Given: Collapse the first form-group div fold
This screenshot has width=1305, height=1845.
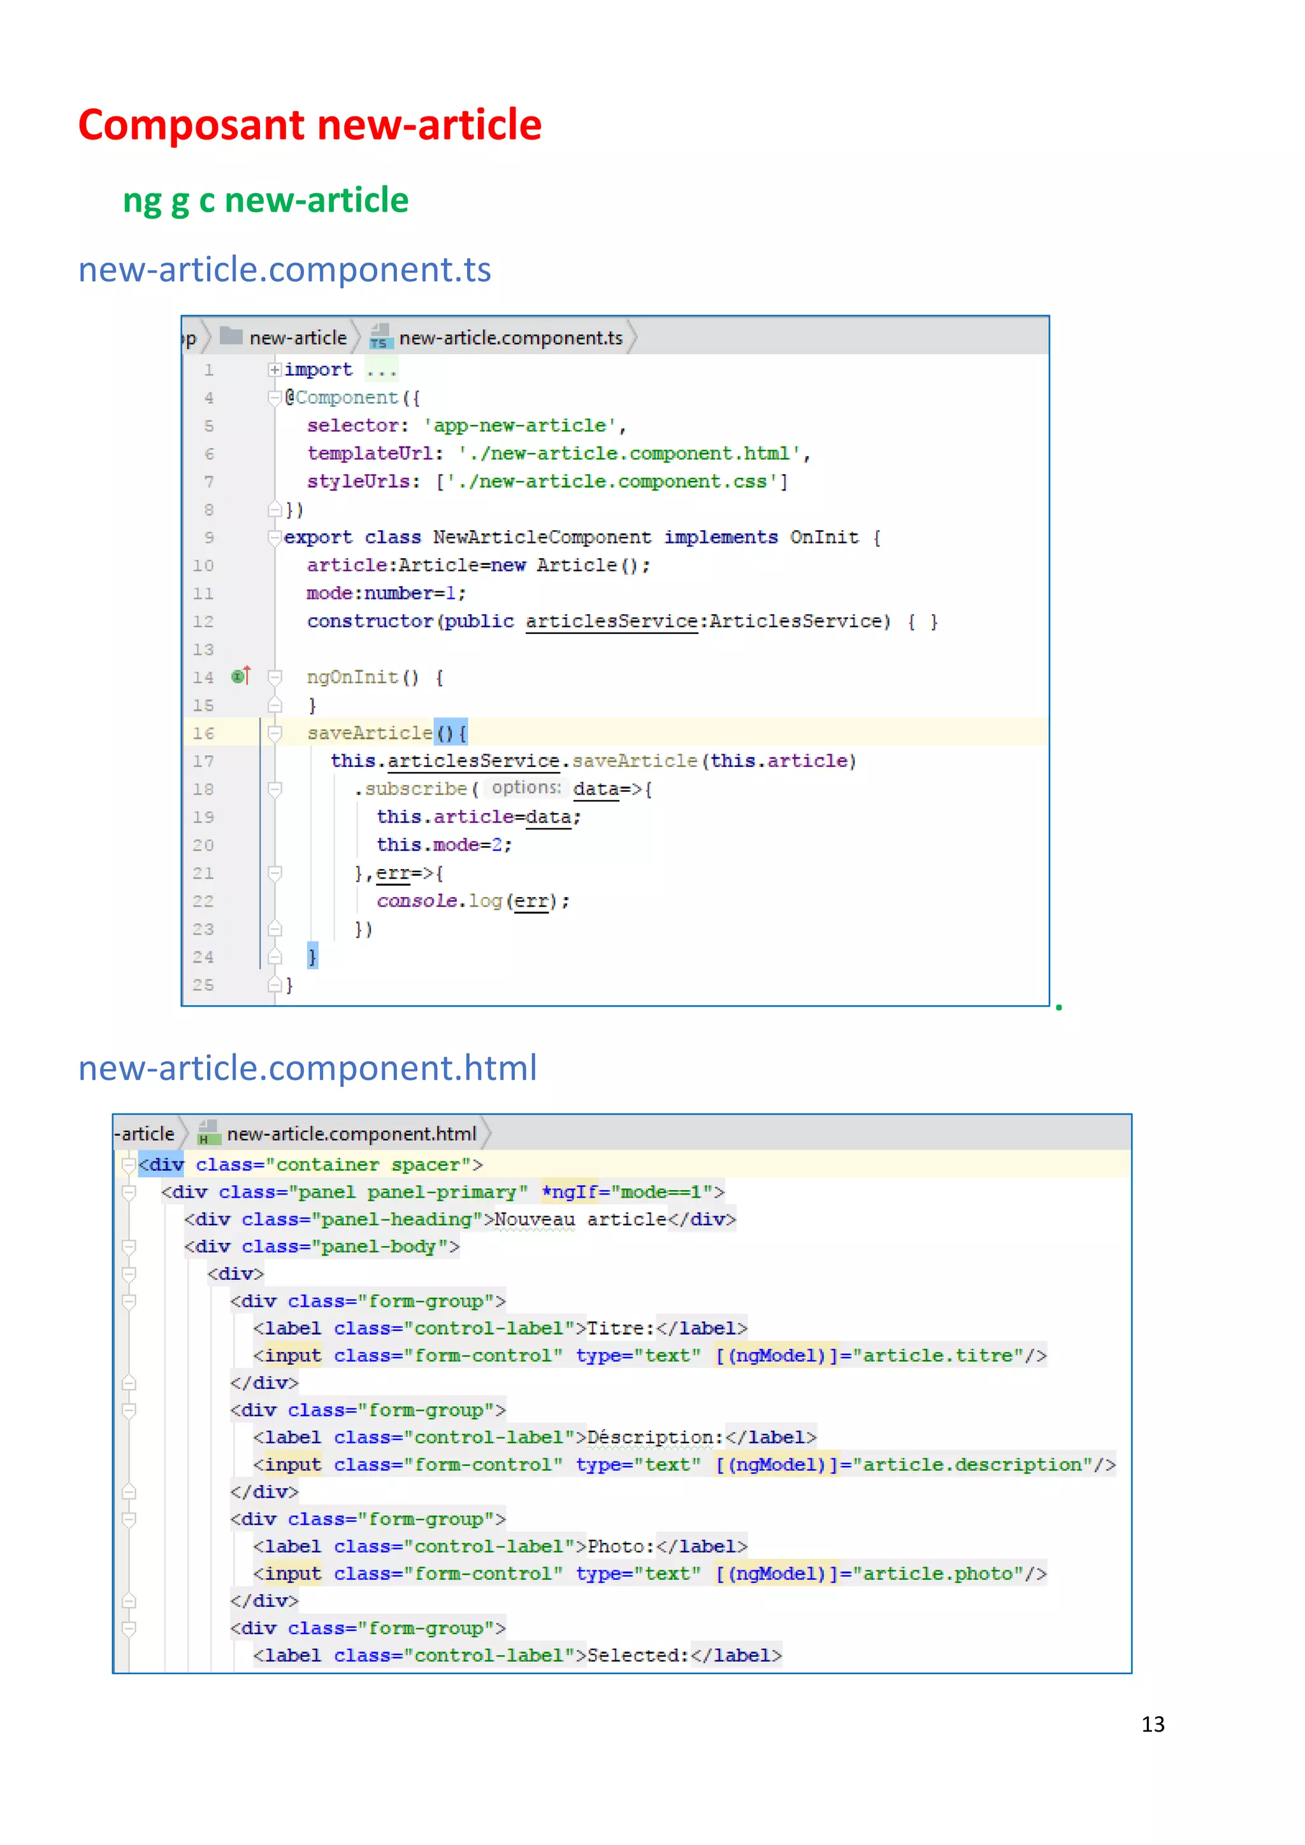Looking at the screenshot, I should [x=129, y=1301].
